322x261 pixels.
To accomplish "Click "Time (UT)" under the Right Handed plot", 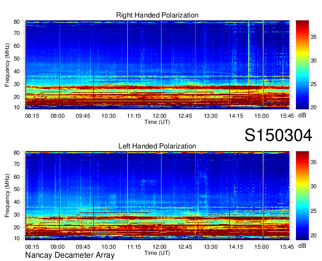I will [x=157, y=122].
